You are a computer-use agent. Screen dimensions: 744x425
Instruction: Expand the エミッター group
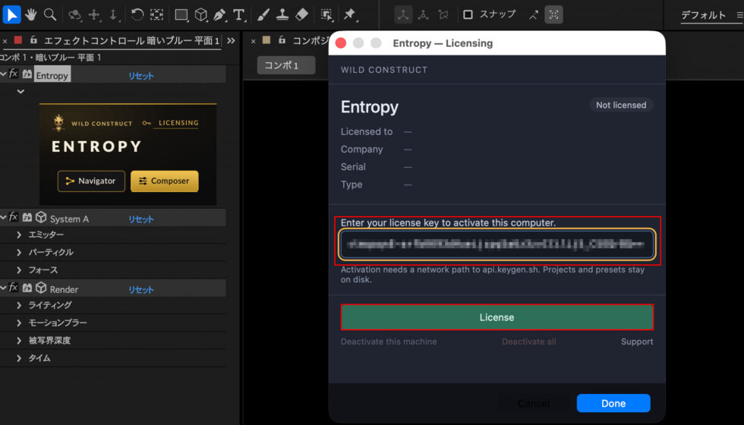pos(19,235)
